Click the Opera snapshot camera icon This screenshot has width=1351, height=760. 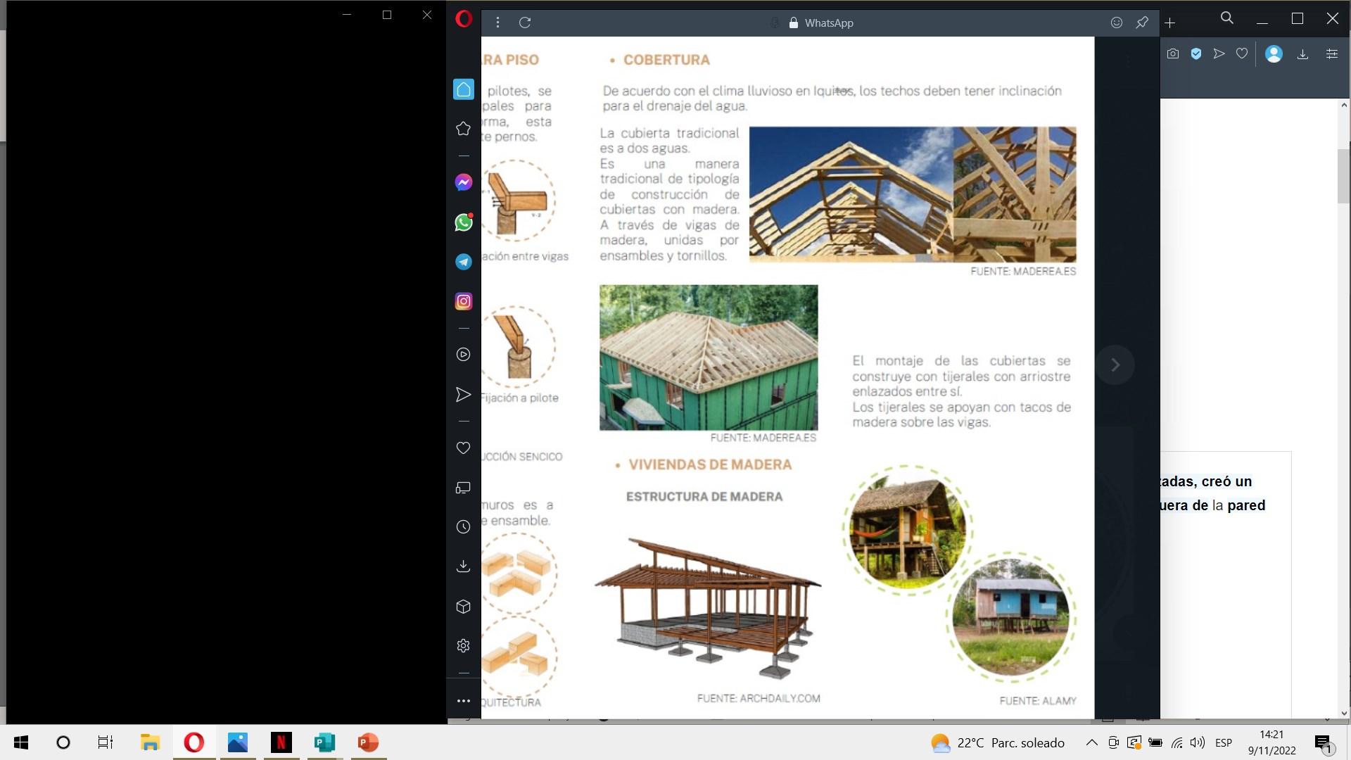pos(1172,53)
